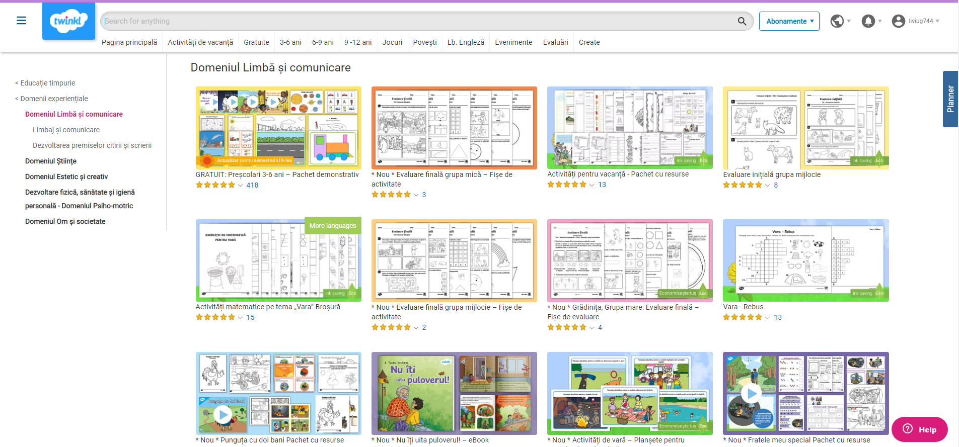Click the More languages badge
959x447 pixels.
point(332,226)
